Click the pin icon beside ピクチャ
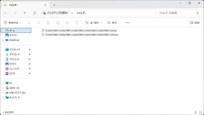This screenshot has height=115, width=204. pyautogui.click(x=29, y=64)
